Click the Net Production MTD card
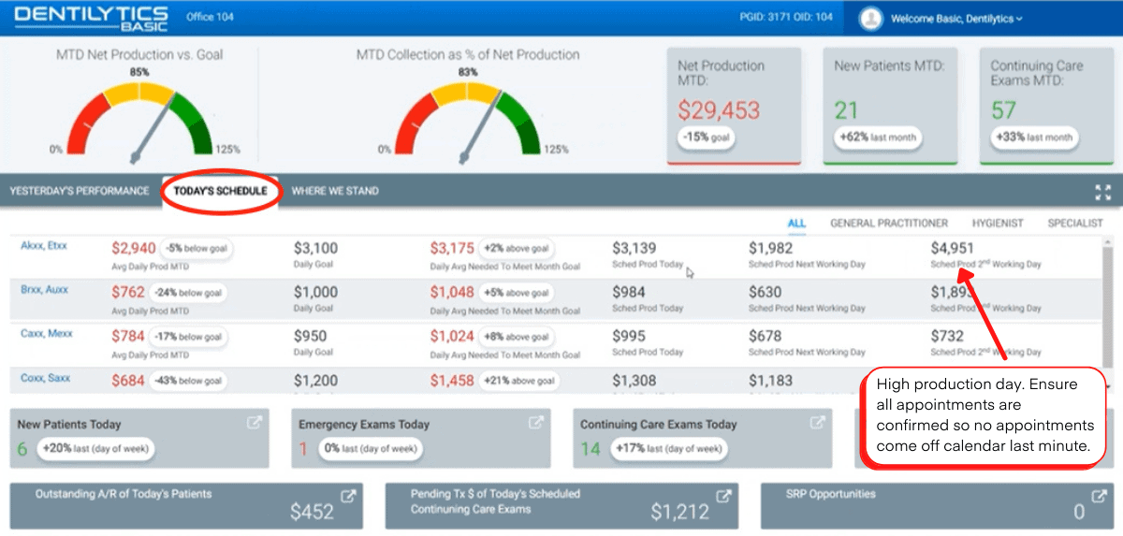Image resolution: width=1123 pixels, height=536 pixels. click(734, 105)
